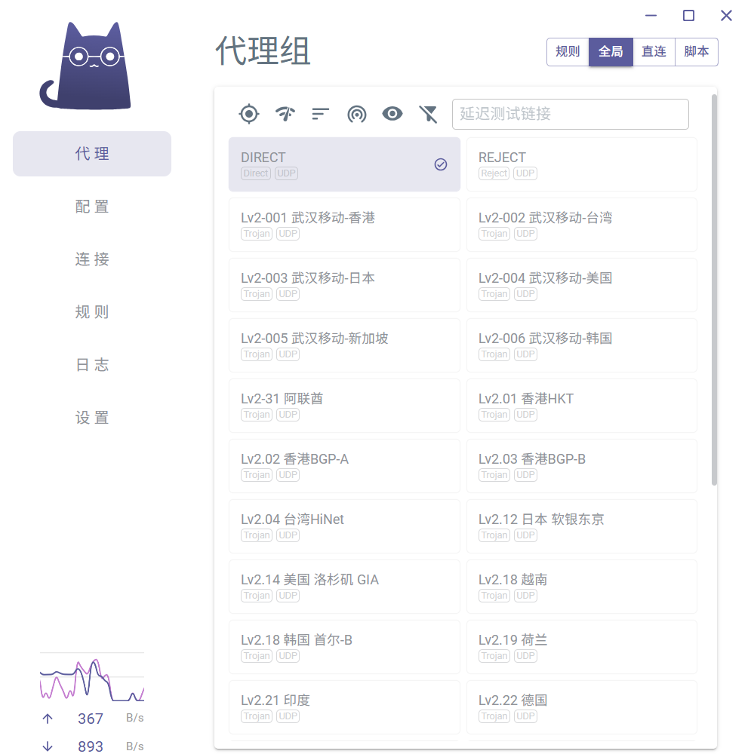751x754 pixels.
Task: Select the 规则 mode button
Action: pos(568,52)
